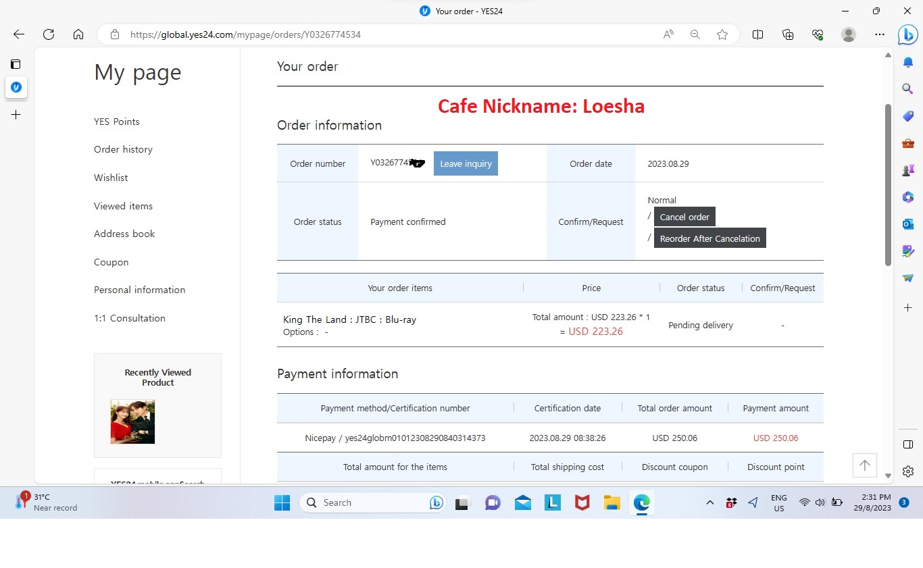Open sidebar shopping tag icon
The height and width of the screenshot is (568, 923).
907,116
